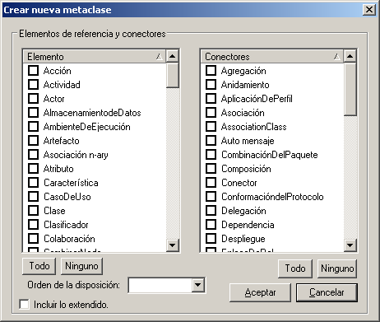Tick the Dependencia checkbox
This screenshot has width=380, height=322.
(211, 225)
